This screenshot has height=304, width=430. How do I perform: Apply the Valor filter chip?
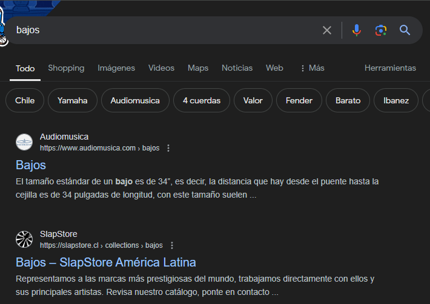[253, 100]
